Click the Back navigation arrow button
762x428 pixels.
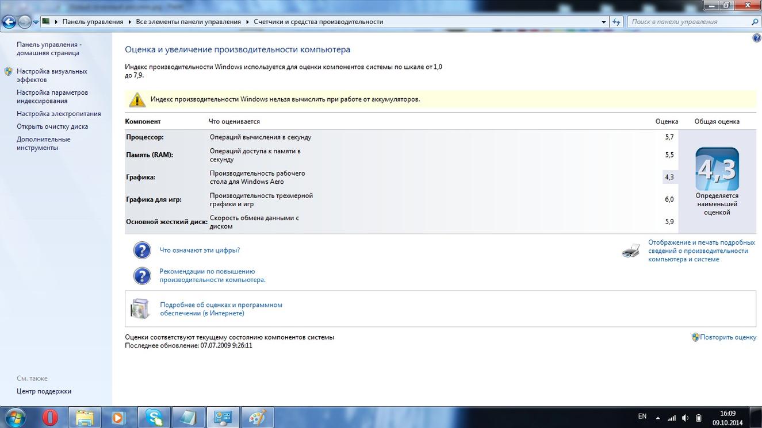point(10,22)
